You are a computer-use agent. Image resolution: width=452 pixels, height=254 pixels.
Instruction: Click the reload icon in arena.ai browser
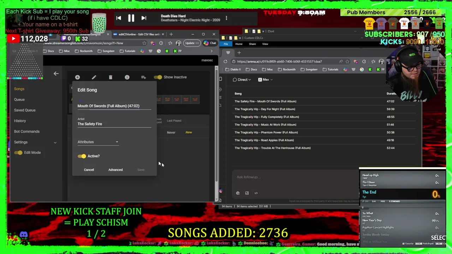(x=225, y=61)
